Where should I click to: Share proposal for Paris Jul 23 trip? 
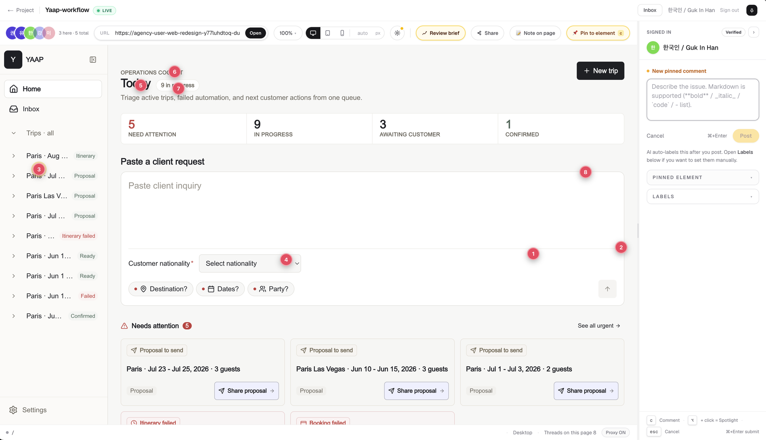[x=246, y=391]
